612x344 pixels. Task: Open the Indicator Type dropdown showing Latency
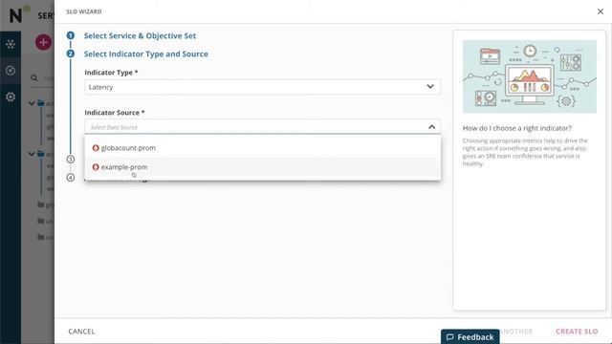tap(262, 87)
